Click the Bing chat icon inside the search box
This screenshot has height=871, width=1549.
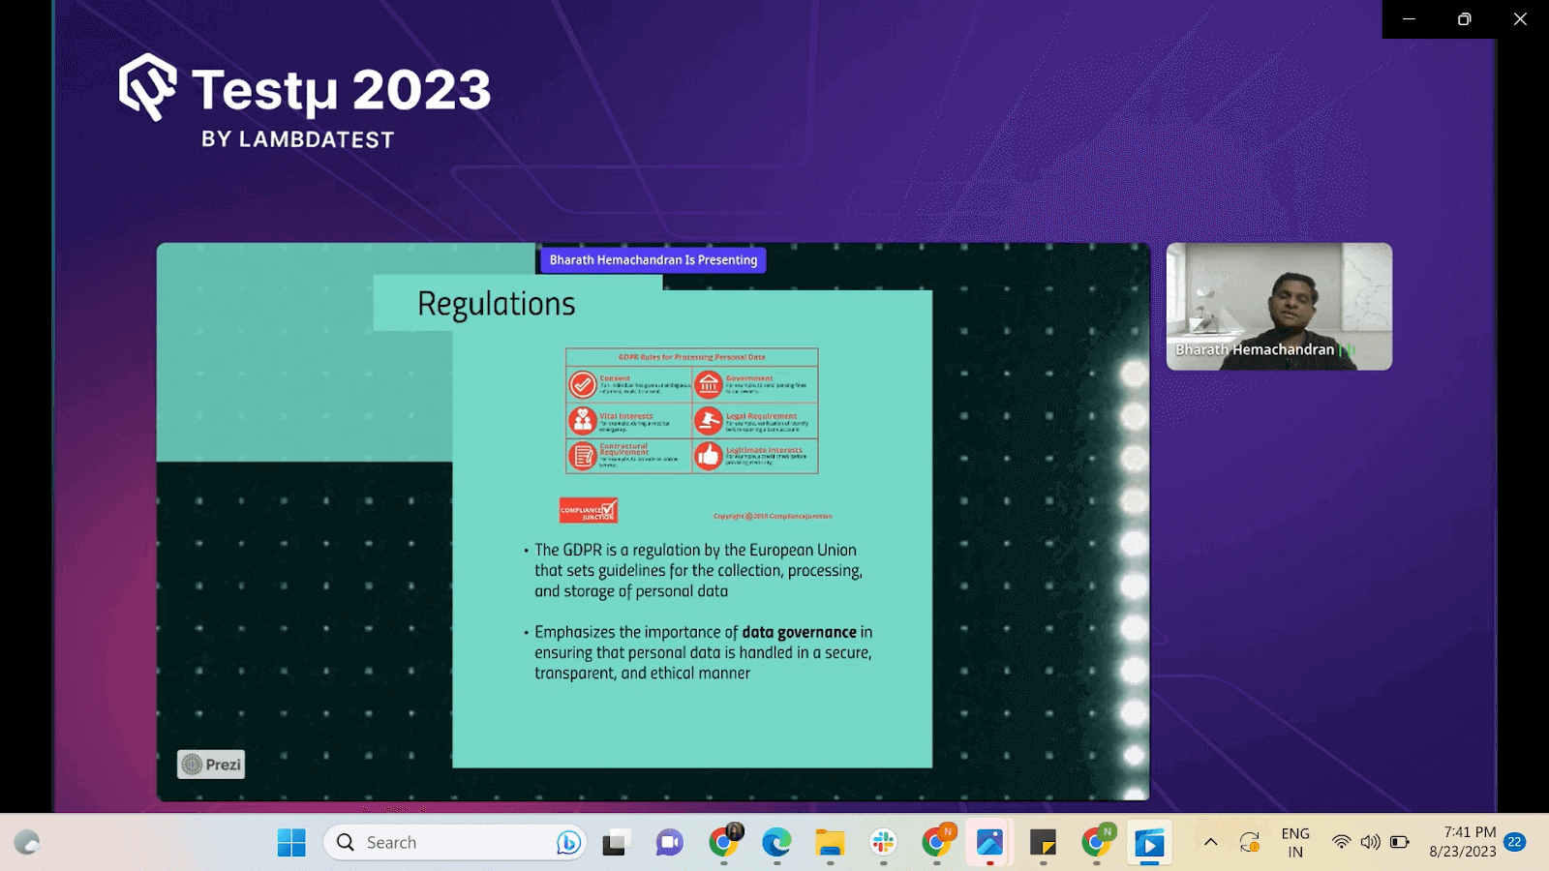pos(569,842)
